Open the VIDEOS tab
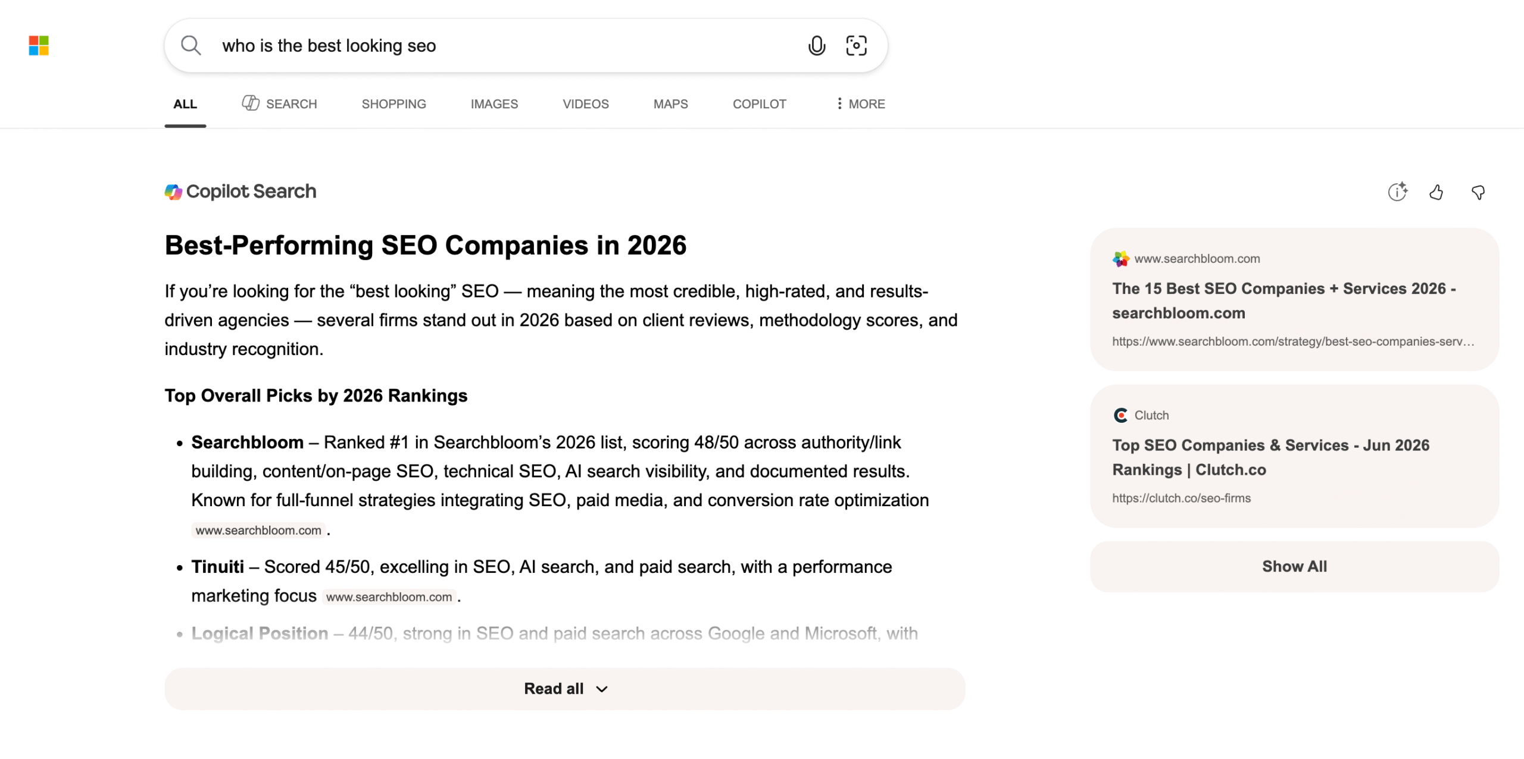 point(586,104)
